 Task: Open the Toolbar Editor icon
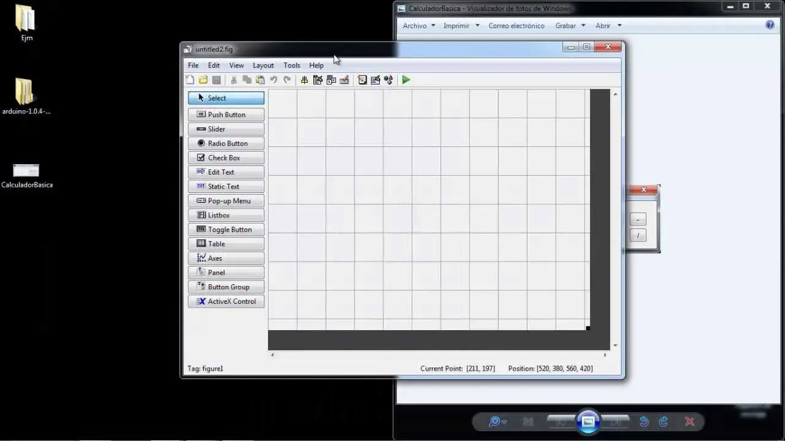[344, 80]
